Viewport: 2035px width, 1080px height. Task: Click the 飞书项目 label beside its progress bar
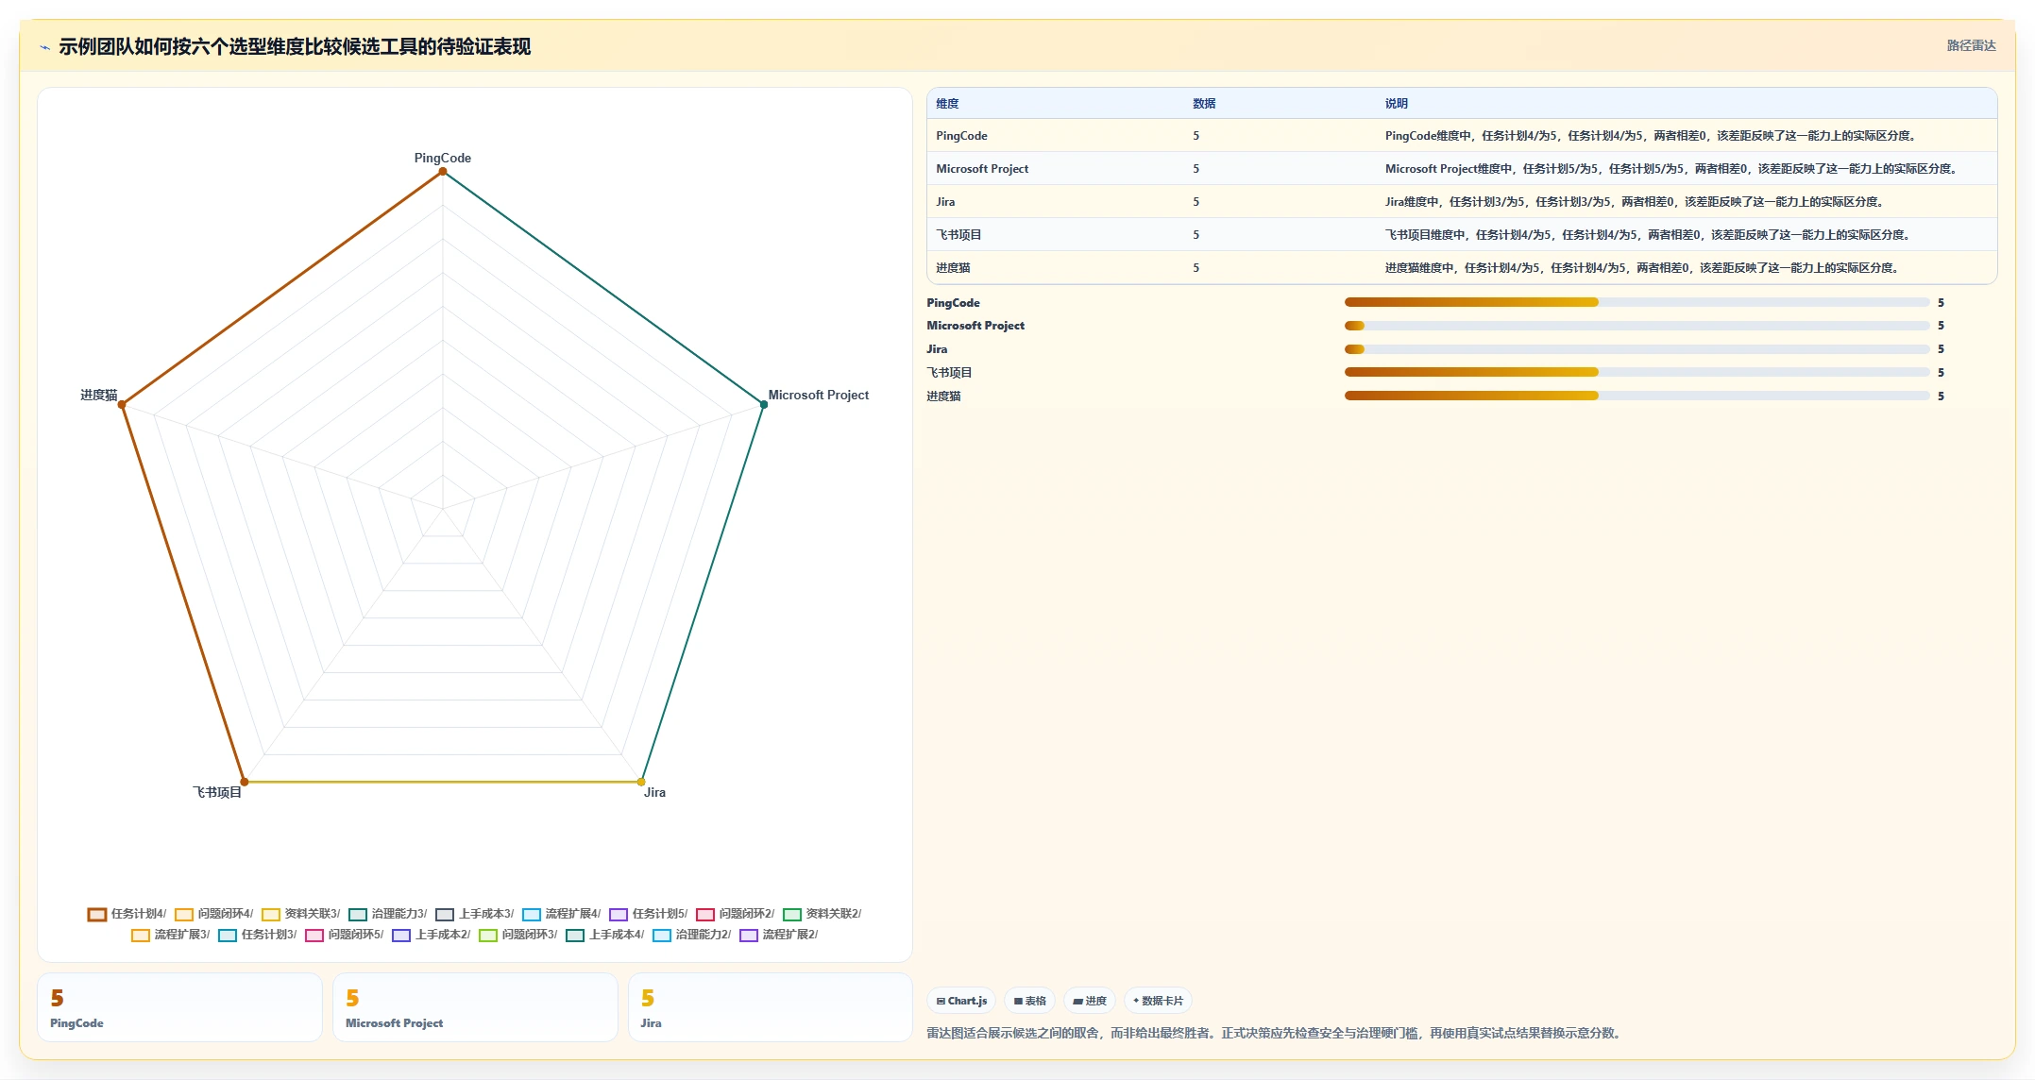tap(949, 373)
